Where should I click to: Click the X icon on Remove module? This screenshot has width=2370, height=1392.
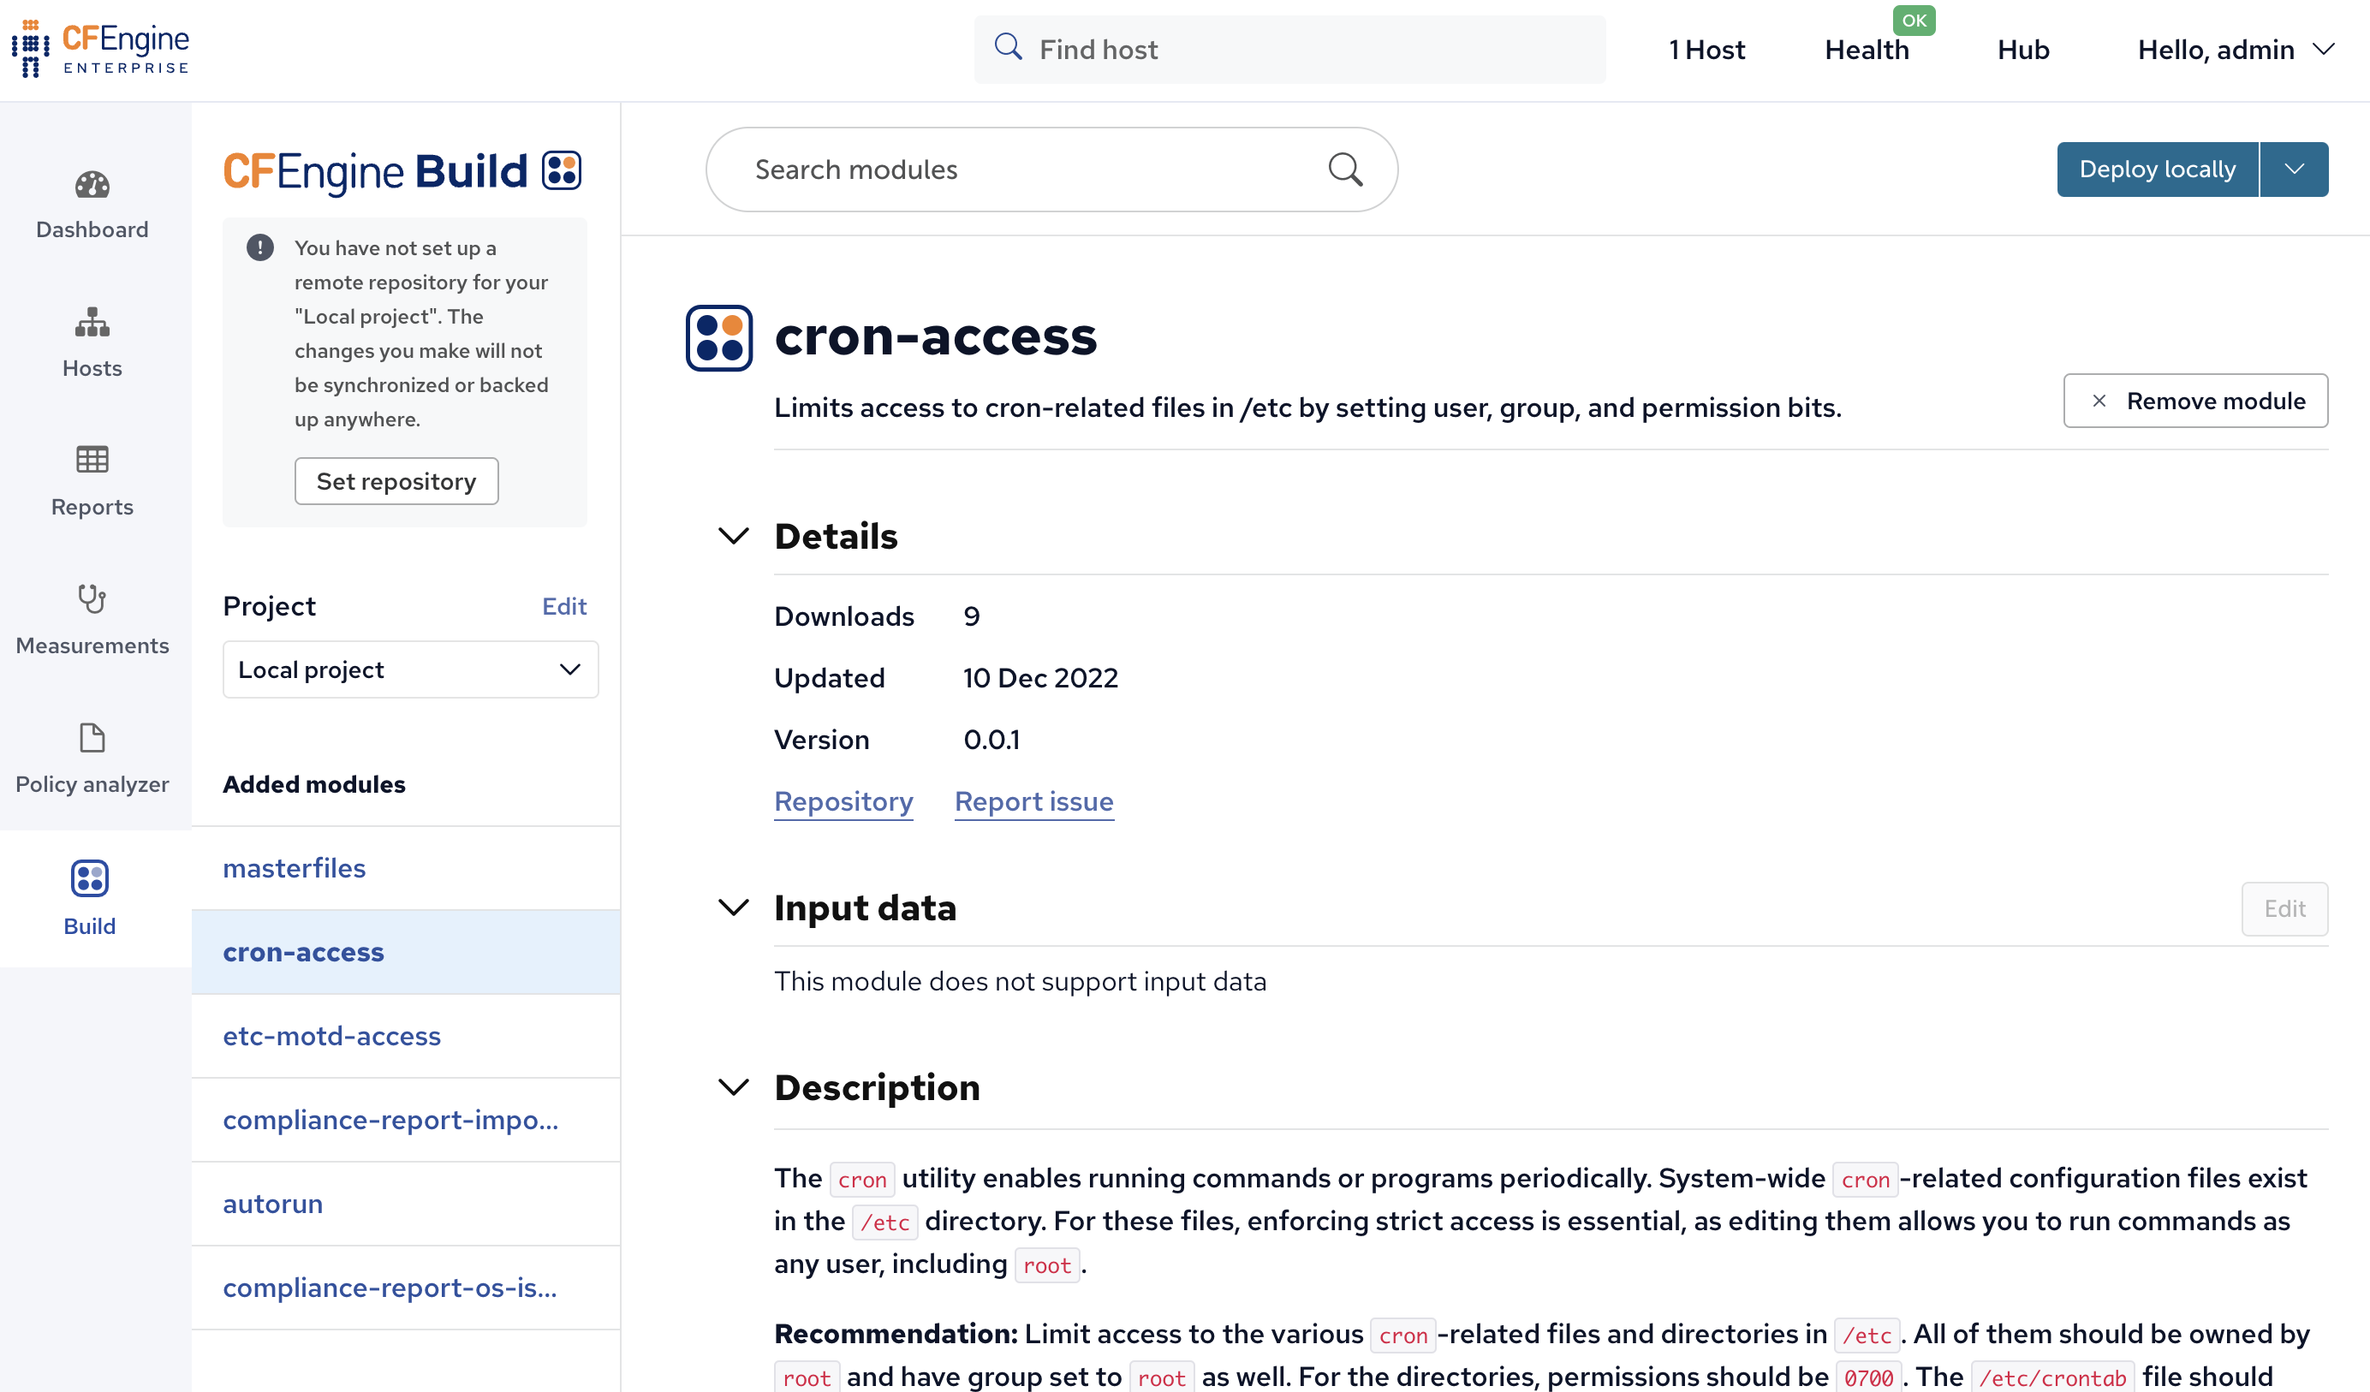click(2099, 402)
